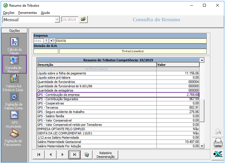Go to the first record
The width and height of the screenshot is (226, 164).
(39, 155)
